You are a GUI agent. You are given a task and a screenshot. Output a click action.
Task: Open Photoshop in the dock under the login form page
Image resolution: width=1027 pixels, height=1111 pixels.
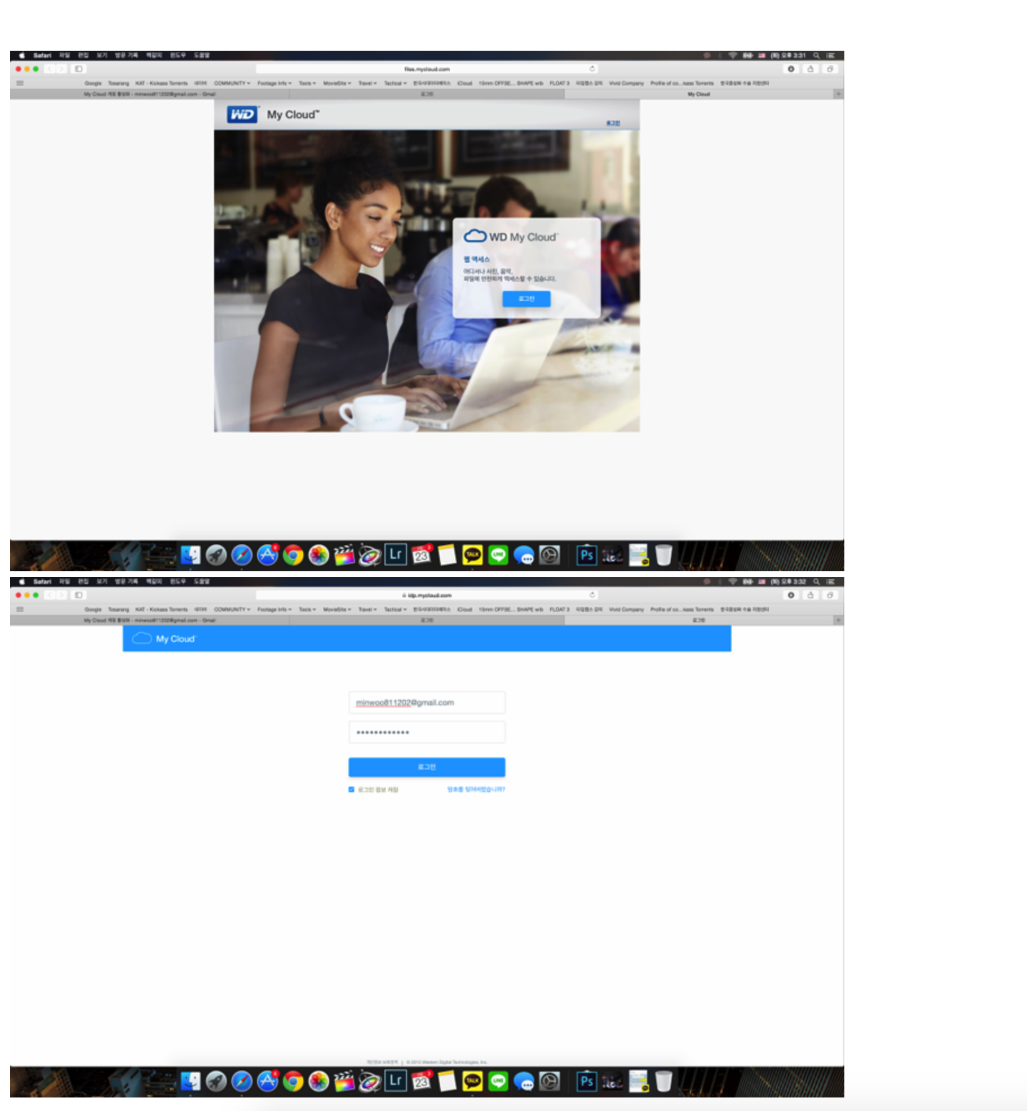pyautogui.click(x=587, y=1081)
